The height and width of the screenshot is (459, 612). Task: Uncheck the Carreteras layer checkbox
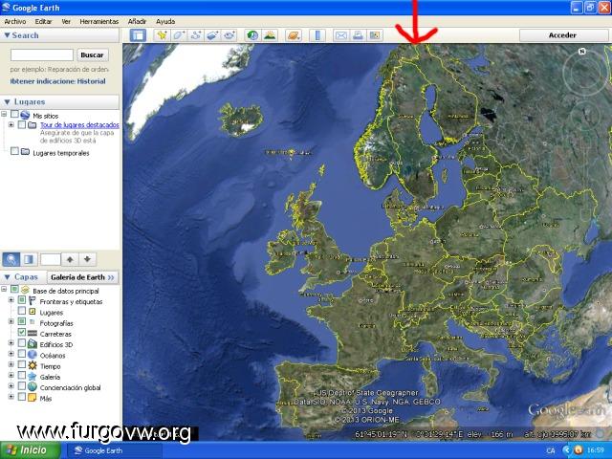point(22,332)
